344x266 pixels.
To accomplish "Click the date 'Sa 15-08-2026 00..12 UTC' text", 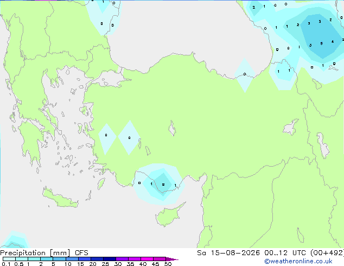I will [x=252, y=253].
